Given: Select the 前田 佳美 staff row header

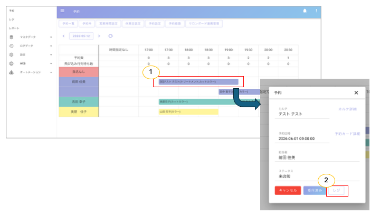Looking at the screenshot, I should [79, 82].
